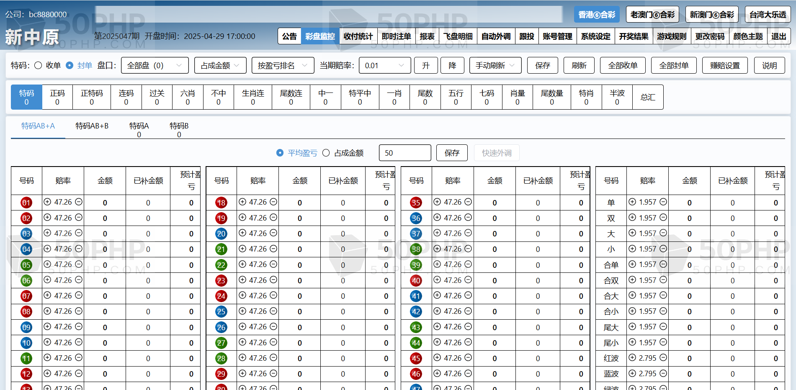Open the 即时注单 menu item
This screenshot has height=390, width=796.
pos(396,36)
